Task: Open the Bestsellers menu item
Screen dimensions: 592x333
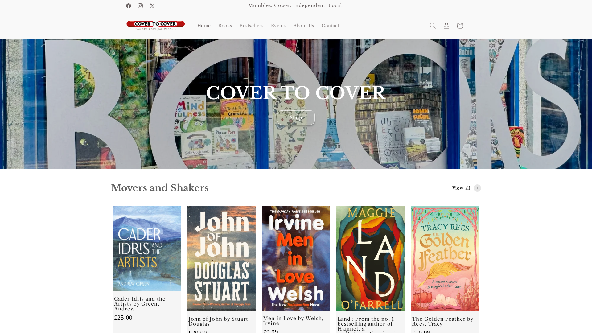Action: coord(252,26)
